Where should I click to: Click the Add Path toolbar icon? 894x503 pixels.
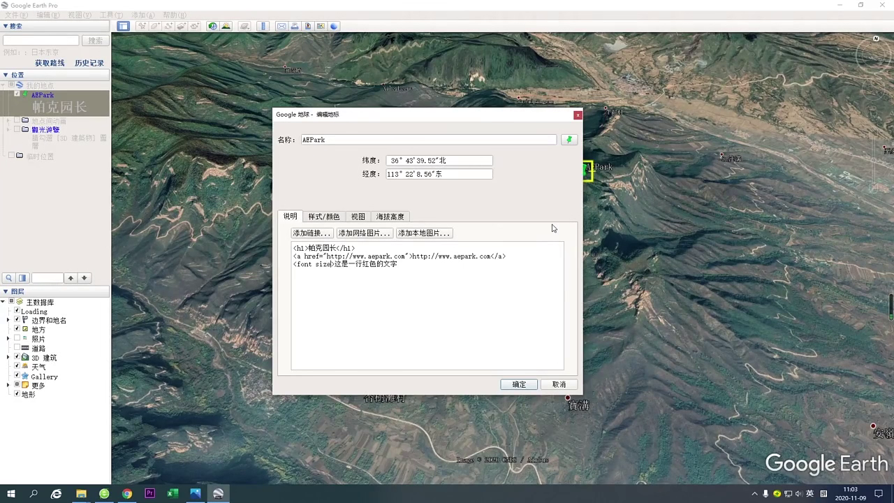coord(168,26)
